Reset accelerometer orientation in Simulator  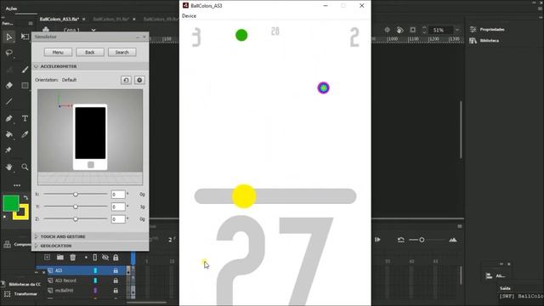tap(126, 80)
